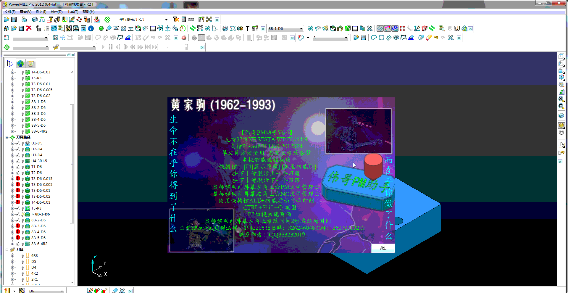The height and width of the screenshot is (293, 568).
Task: Click the explorer tree tab icon
Action: 10,63
